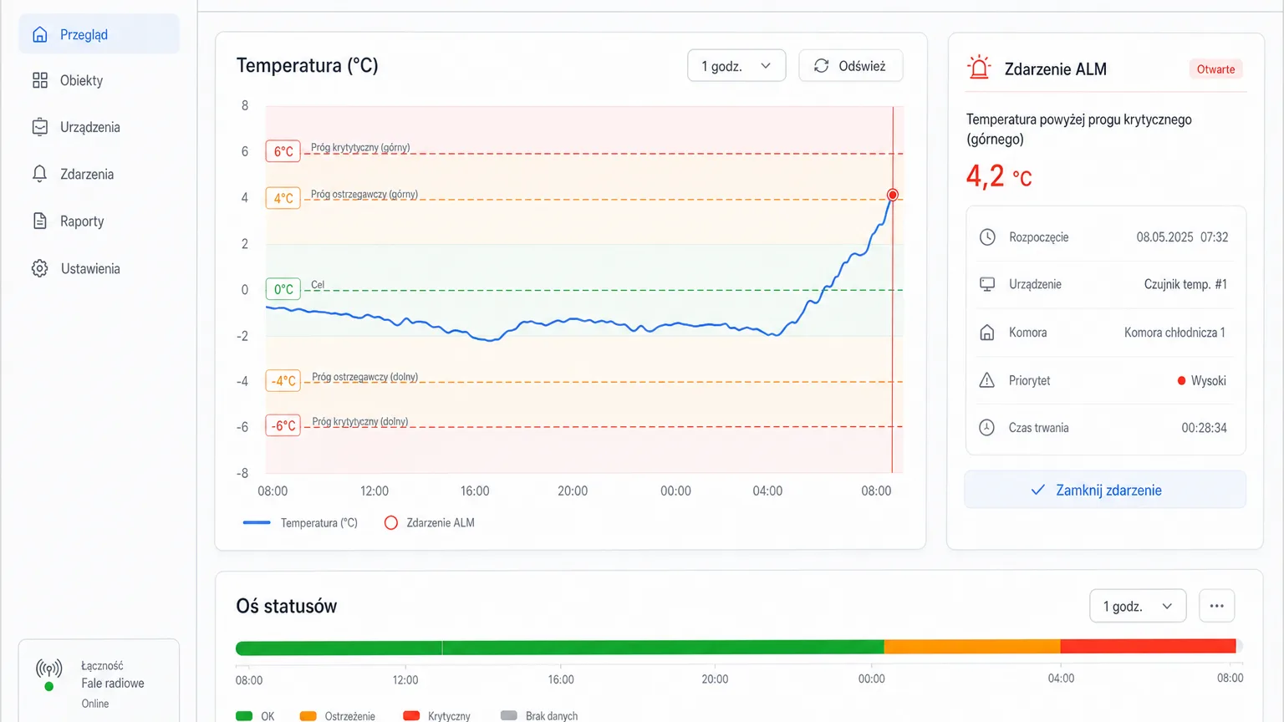
Task: Click the Otwarte status badge
Action: pyautogui.click(x=1215, y=69)
